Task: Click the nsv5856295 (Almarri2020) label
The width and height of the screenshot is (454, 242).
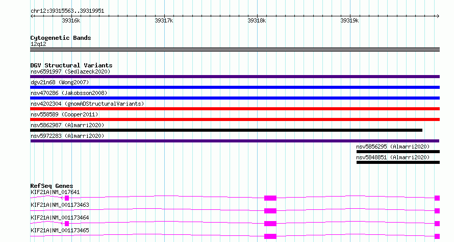Action: (393, 147)
